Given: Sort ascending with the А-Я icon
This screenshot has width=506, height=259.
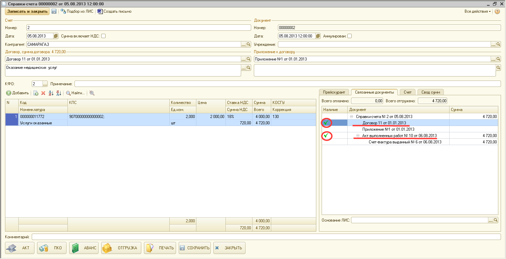Looking at the screenshot, I should click(x=51, y=93).
